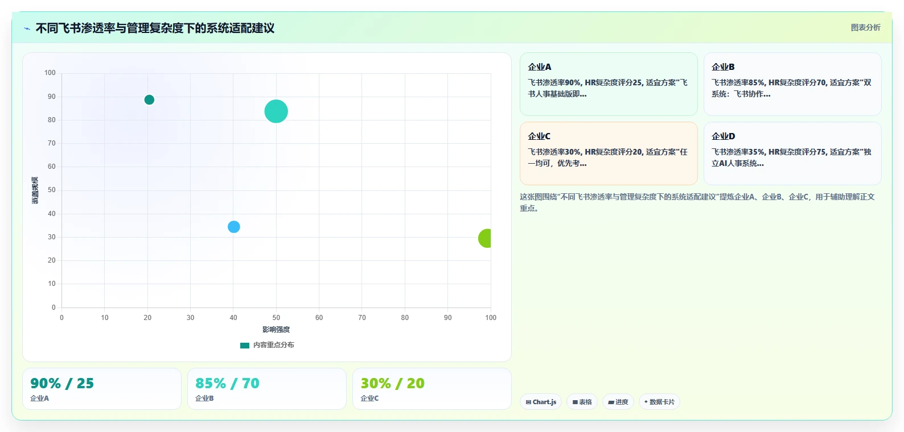Screen dimensions: 904x432
Task: Click the Chart.js tag chip
Action: coord(541,402)
